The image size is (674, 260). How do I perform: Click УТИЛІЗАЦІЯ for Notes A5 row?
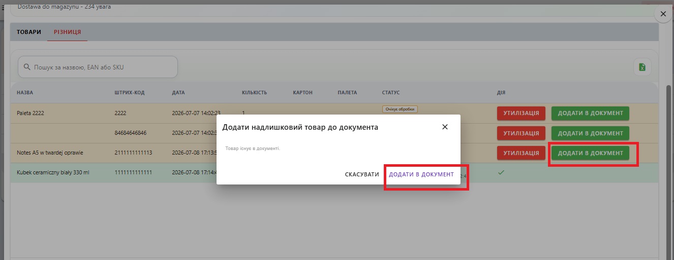521,153
